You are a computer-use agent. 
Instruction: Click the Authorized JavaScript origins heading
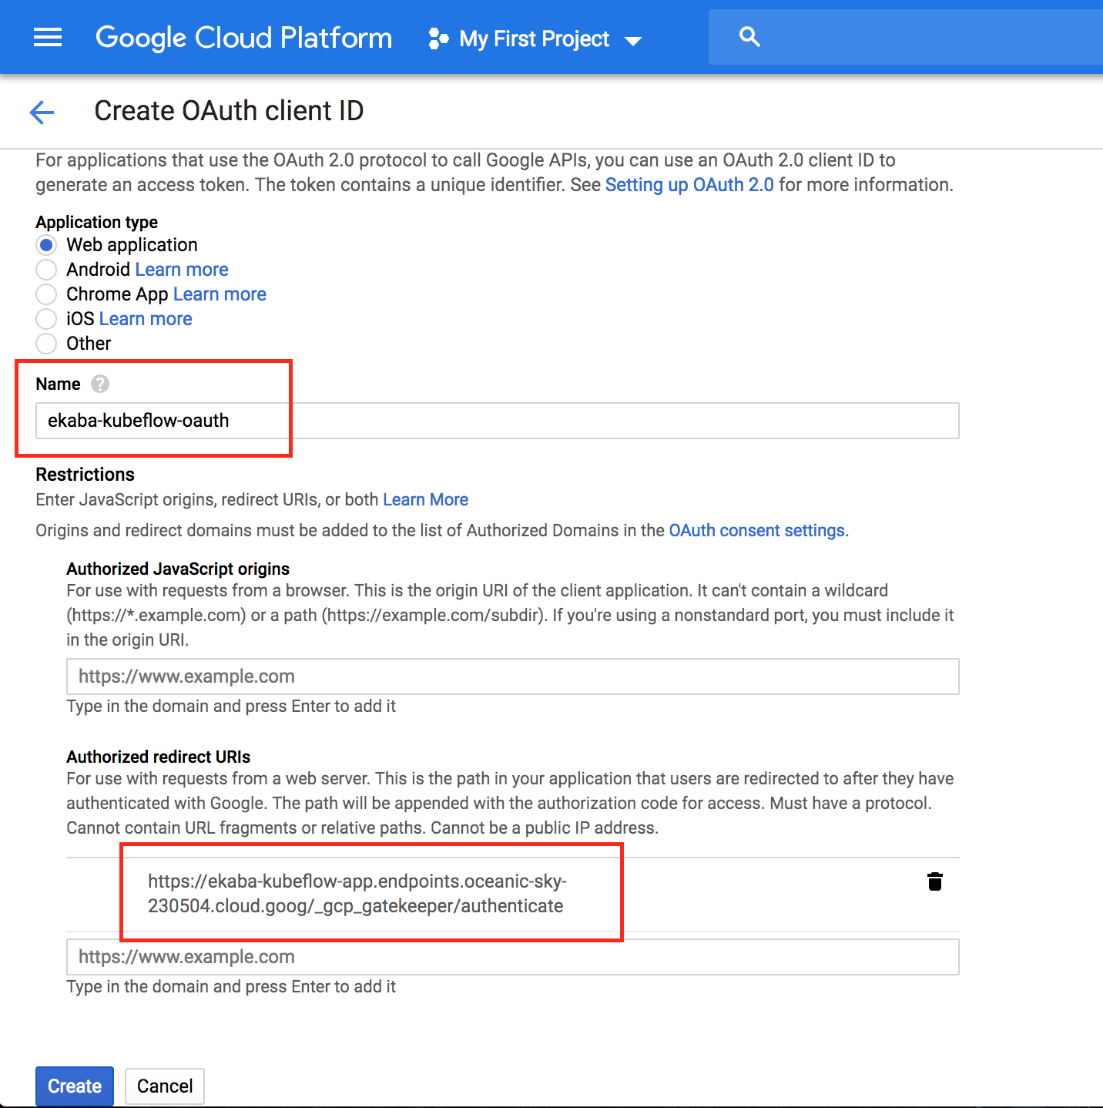pos(178,569)
